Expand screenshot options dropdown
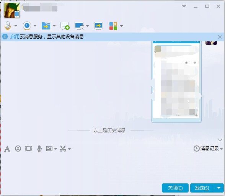This screenshot has height=196, width=225. pyautogui.click(x=70, y=149)
